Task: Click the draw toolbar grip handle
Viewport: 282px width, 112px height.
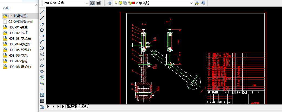Action: click(x=42, y=8)
